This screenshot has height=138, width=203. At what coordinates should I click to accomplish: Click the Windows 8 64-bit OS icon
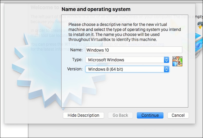click(x=177, y=61)
